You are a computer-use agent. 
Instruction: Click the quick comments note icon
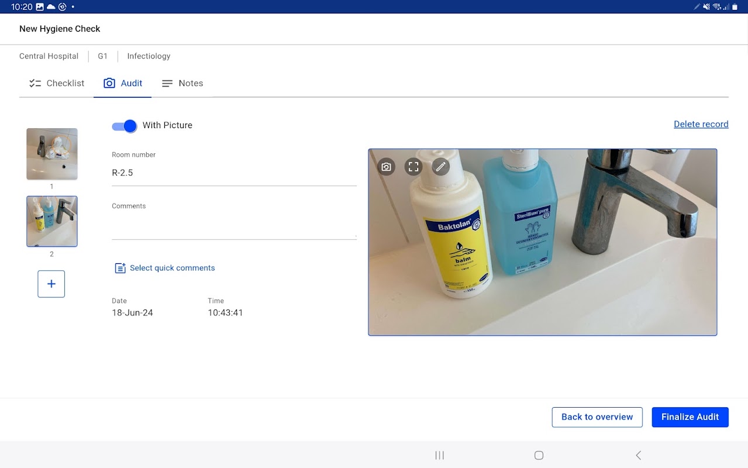click(120, 268)
